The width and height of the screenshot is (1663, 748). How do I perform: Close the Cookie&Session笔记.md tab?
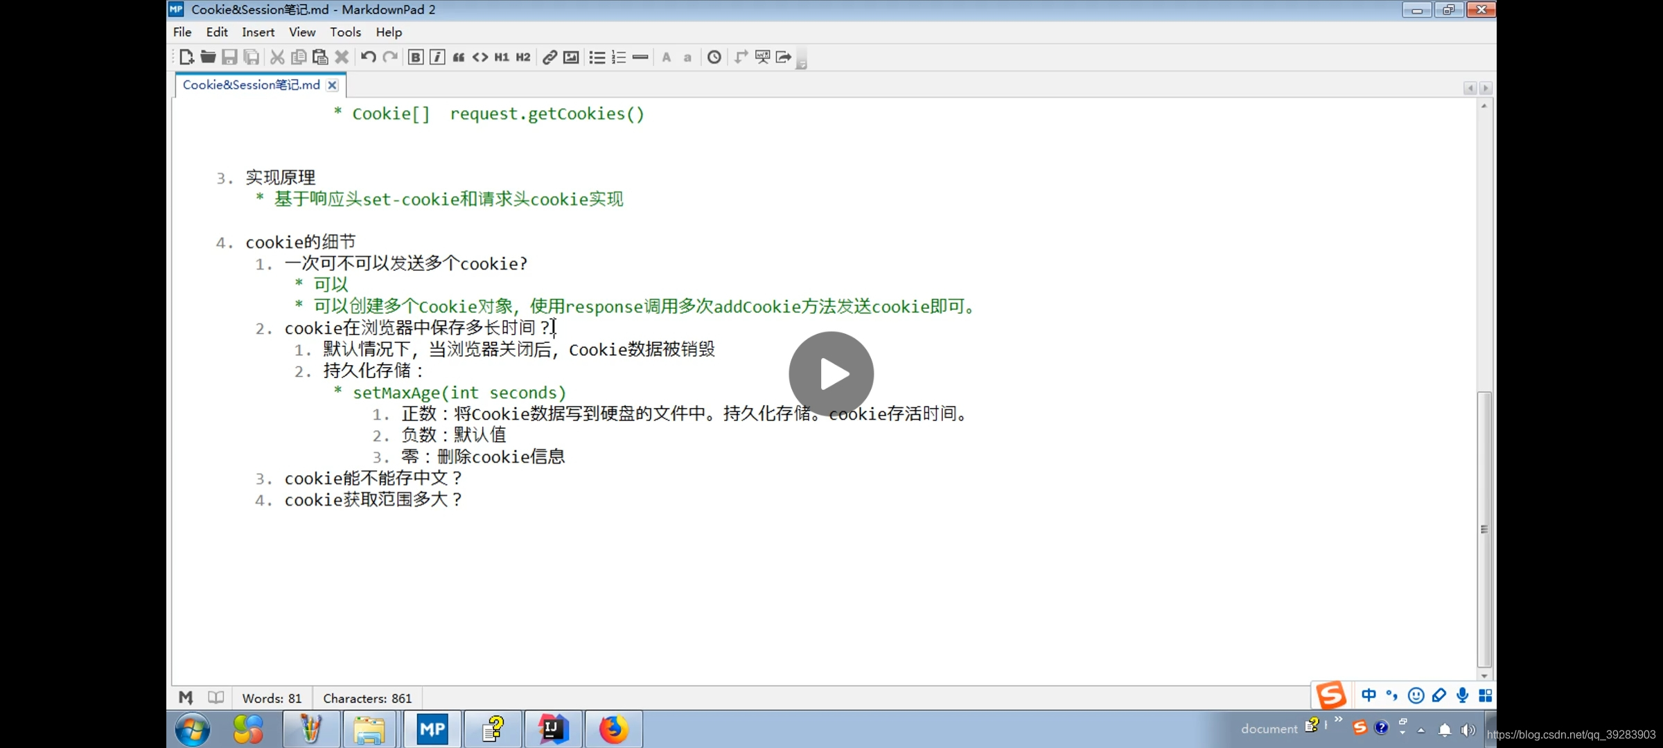tap(333, 85)
